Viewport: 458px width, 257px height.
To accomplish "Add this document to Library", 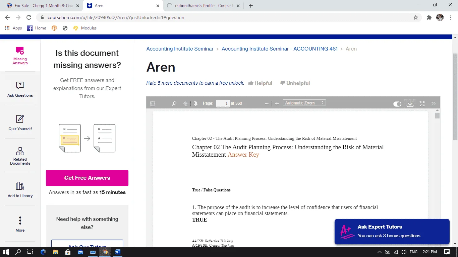I will 20,189.
